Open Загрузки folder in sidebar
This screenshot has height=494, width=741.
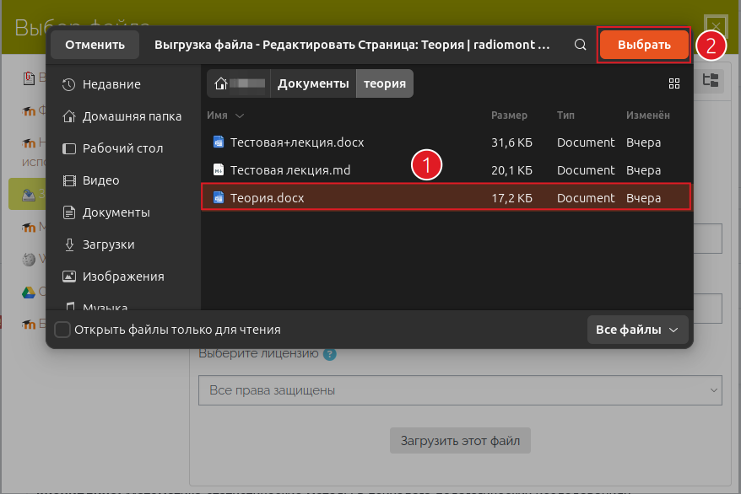108,244
